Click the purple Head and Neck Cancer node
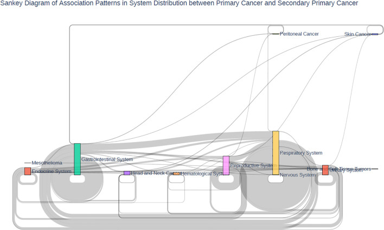This screenshot has width=384, height=230. click(127, 173)
